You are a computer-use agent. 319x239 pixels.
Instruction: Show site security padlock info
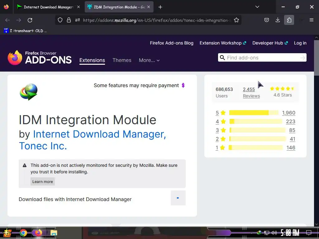coord(69,20)
